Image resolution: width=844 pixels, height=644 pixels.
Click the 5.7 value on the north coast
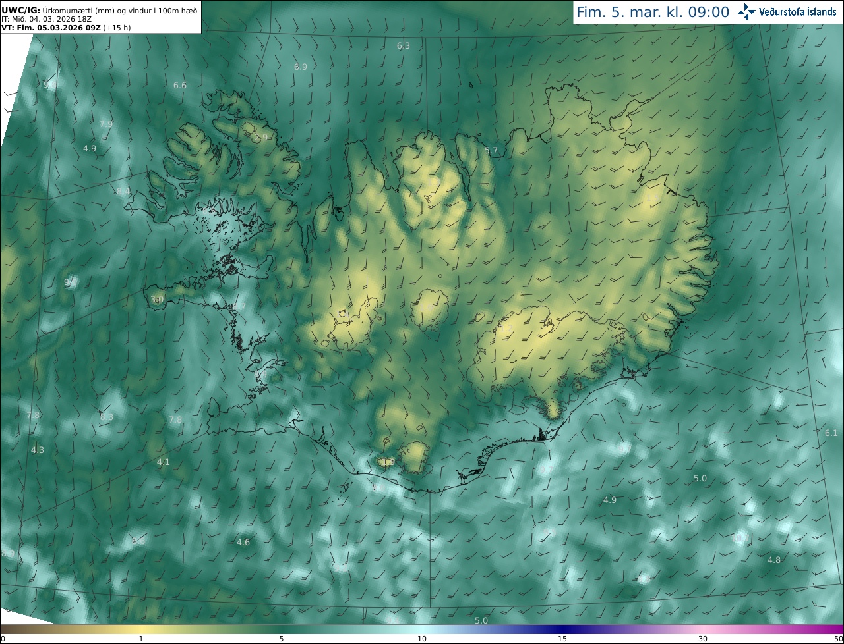click(x=491, y=150)
